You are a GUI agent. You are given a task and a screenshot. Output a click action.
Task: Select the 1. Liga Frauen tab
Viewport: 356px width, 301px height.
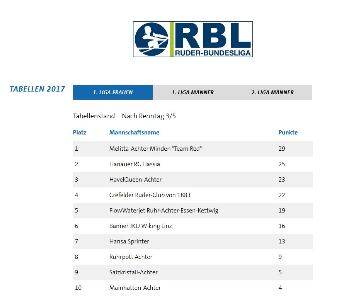tap(112, 92)
